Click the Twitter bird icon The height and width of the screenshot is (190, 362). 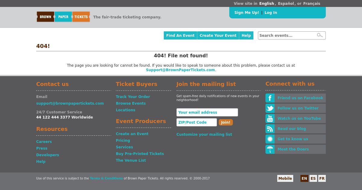[270, 108]
